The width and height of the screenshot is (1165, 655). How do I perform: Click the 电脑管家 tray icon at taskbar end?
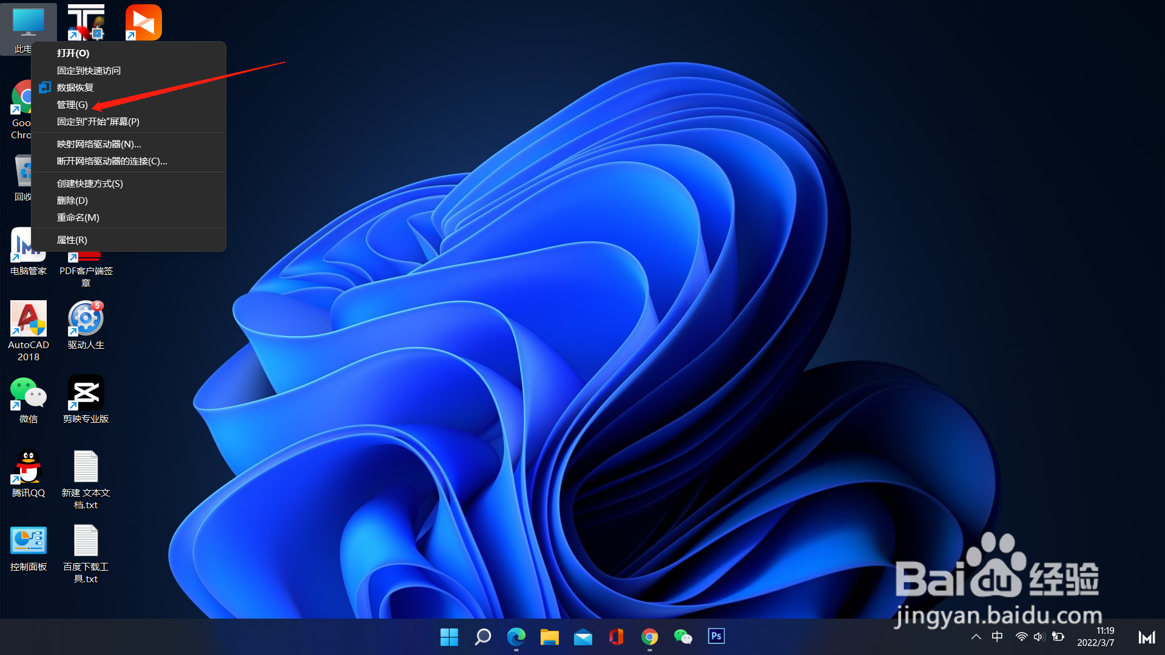pos(1147,637)
